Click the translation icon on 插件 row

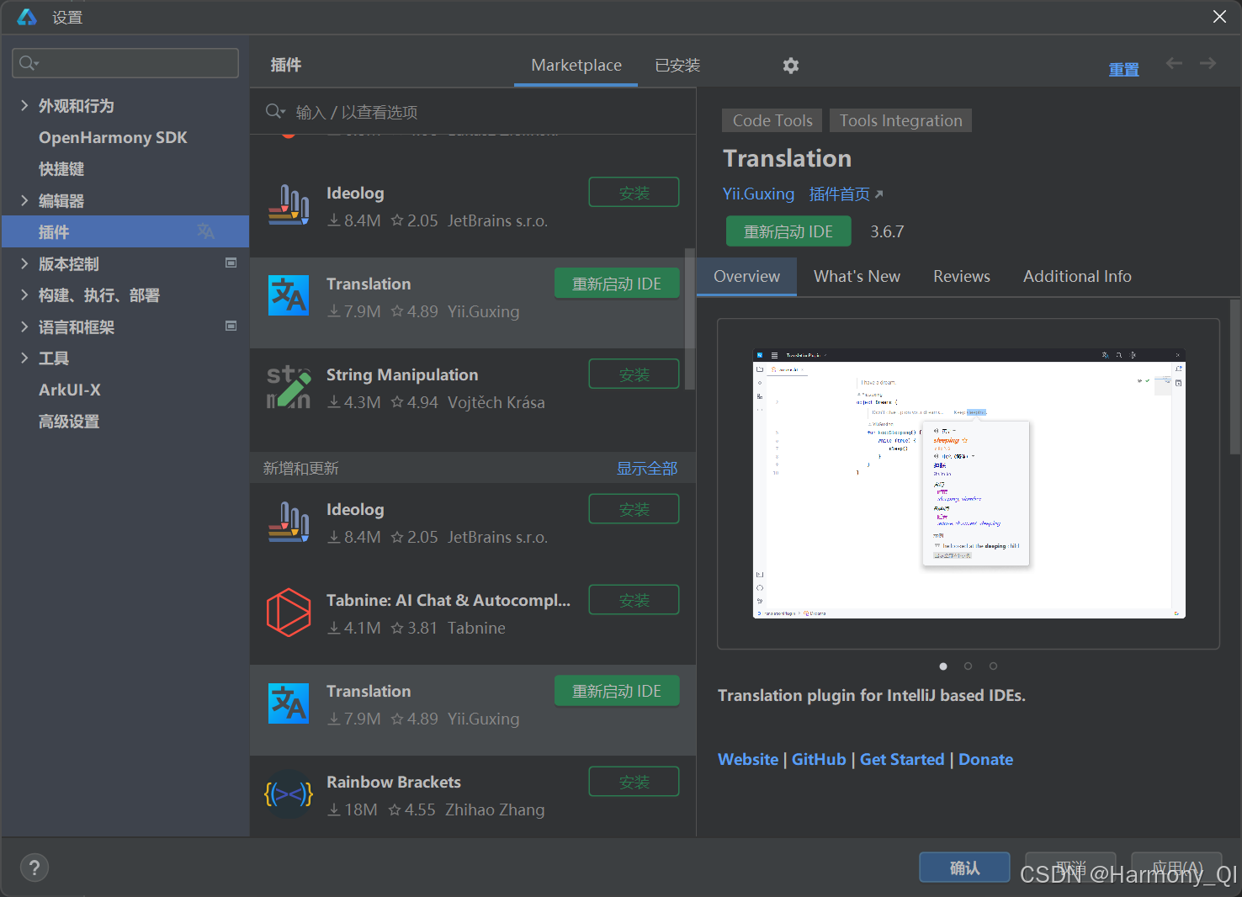pyautogui.click(x=205, y=231)
